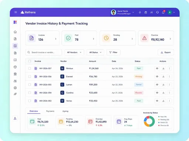Sort by the Vendor column header
Screen dimensions: 189x141
pos(63,61)
